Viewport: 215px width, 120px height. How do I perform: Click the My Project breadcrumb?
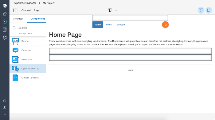tap(49, 3)
